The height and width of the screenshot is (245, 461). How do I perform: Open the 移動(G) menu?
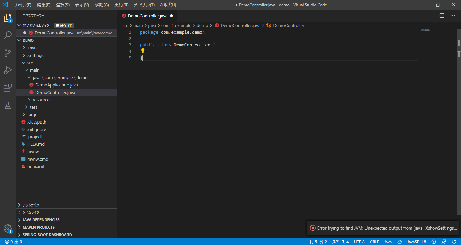(x=102, y=5)
